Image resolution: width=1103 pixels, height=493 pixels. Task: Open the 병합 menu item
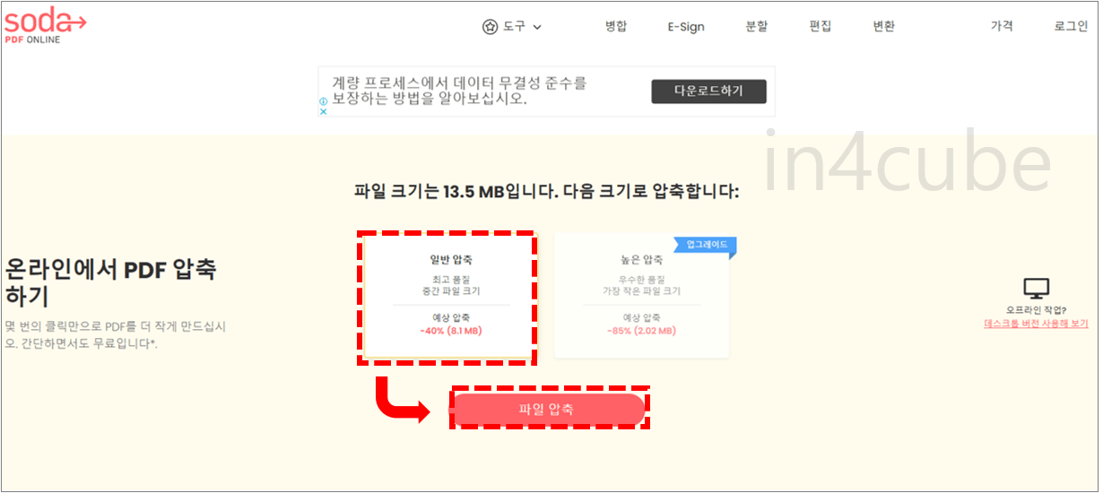pos(616,26)
